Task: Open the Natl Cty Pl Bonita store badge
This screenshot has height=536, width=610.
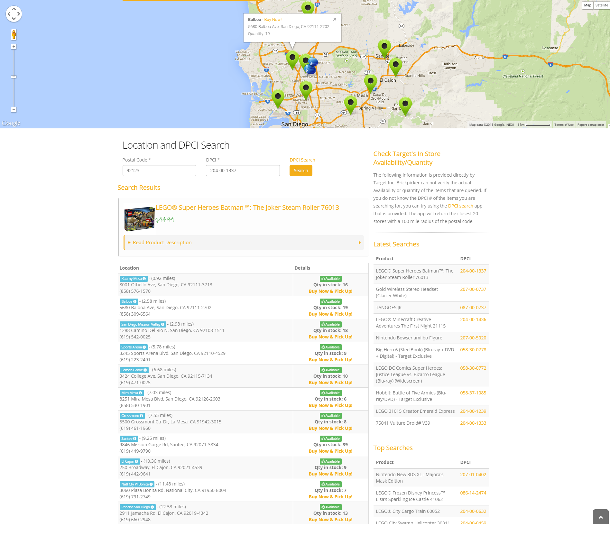Action: tap(137, 484)
